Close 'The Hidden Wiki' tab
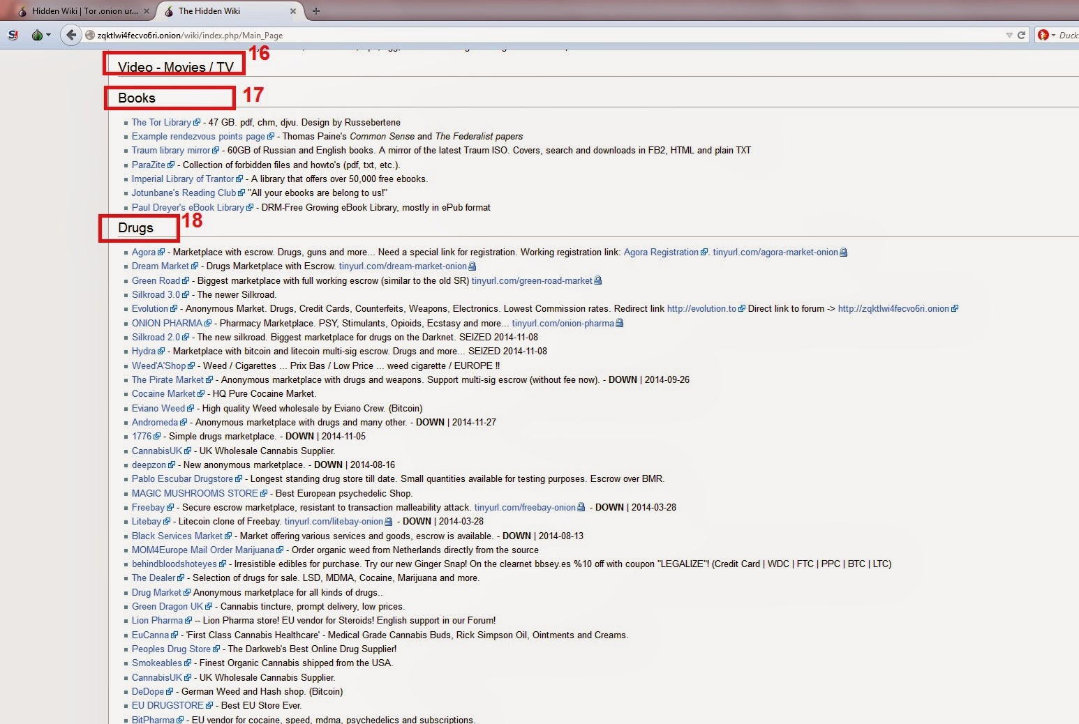Viewport: 1079px width, 724px height. click(293, 11)
